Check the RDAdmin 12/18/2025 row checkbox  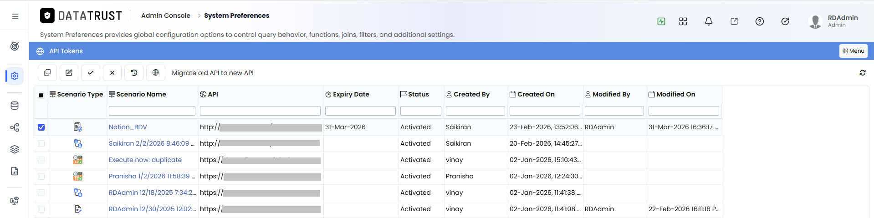click(41, 193)
